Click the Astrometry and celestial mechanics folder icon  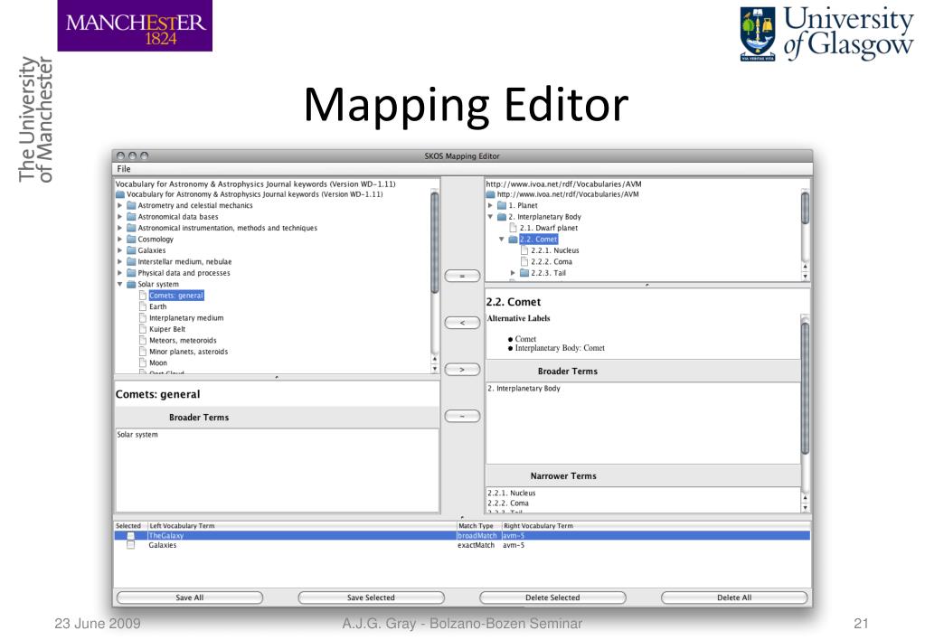(131, 206)
